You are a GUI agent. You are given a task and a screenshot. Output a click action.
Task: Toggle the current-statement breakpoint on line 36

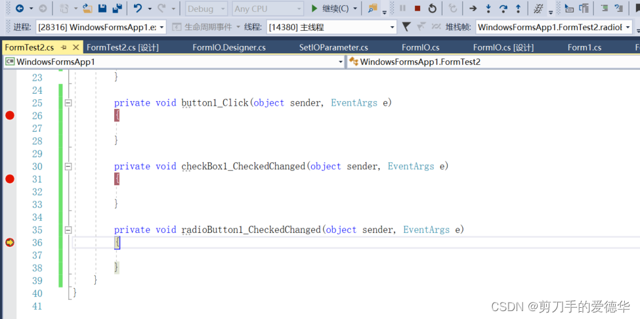[10, 243]
